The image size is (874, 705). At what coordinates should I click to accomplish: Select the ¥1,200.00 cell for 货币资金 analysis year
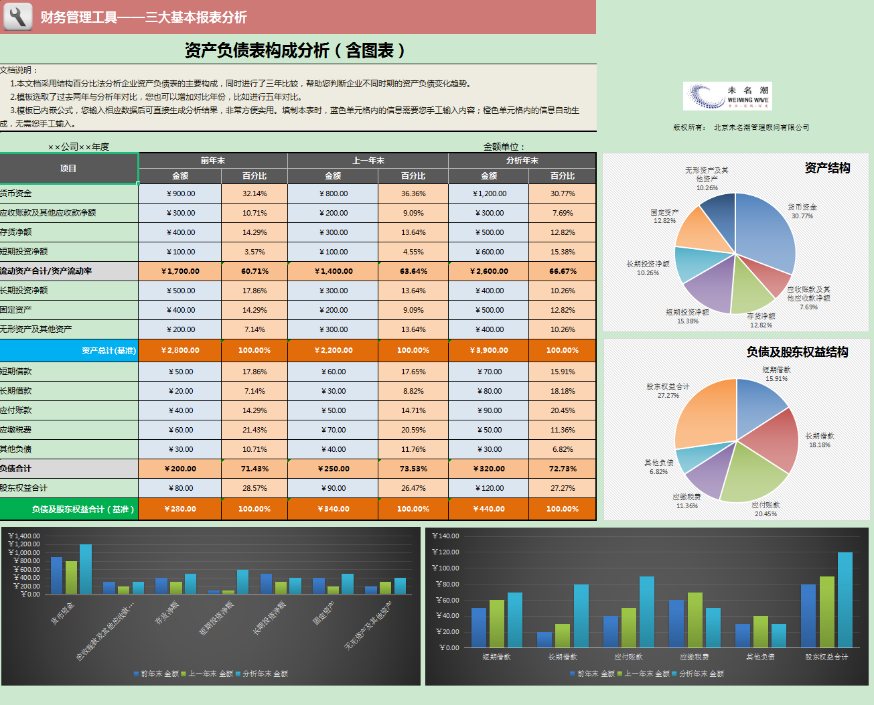488,193
